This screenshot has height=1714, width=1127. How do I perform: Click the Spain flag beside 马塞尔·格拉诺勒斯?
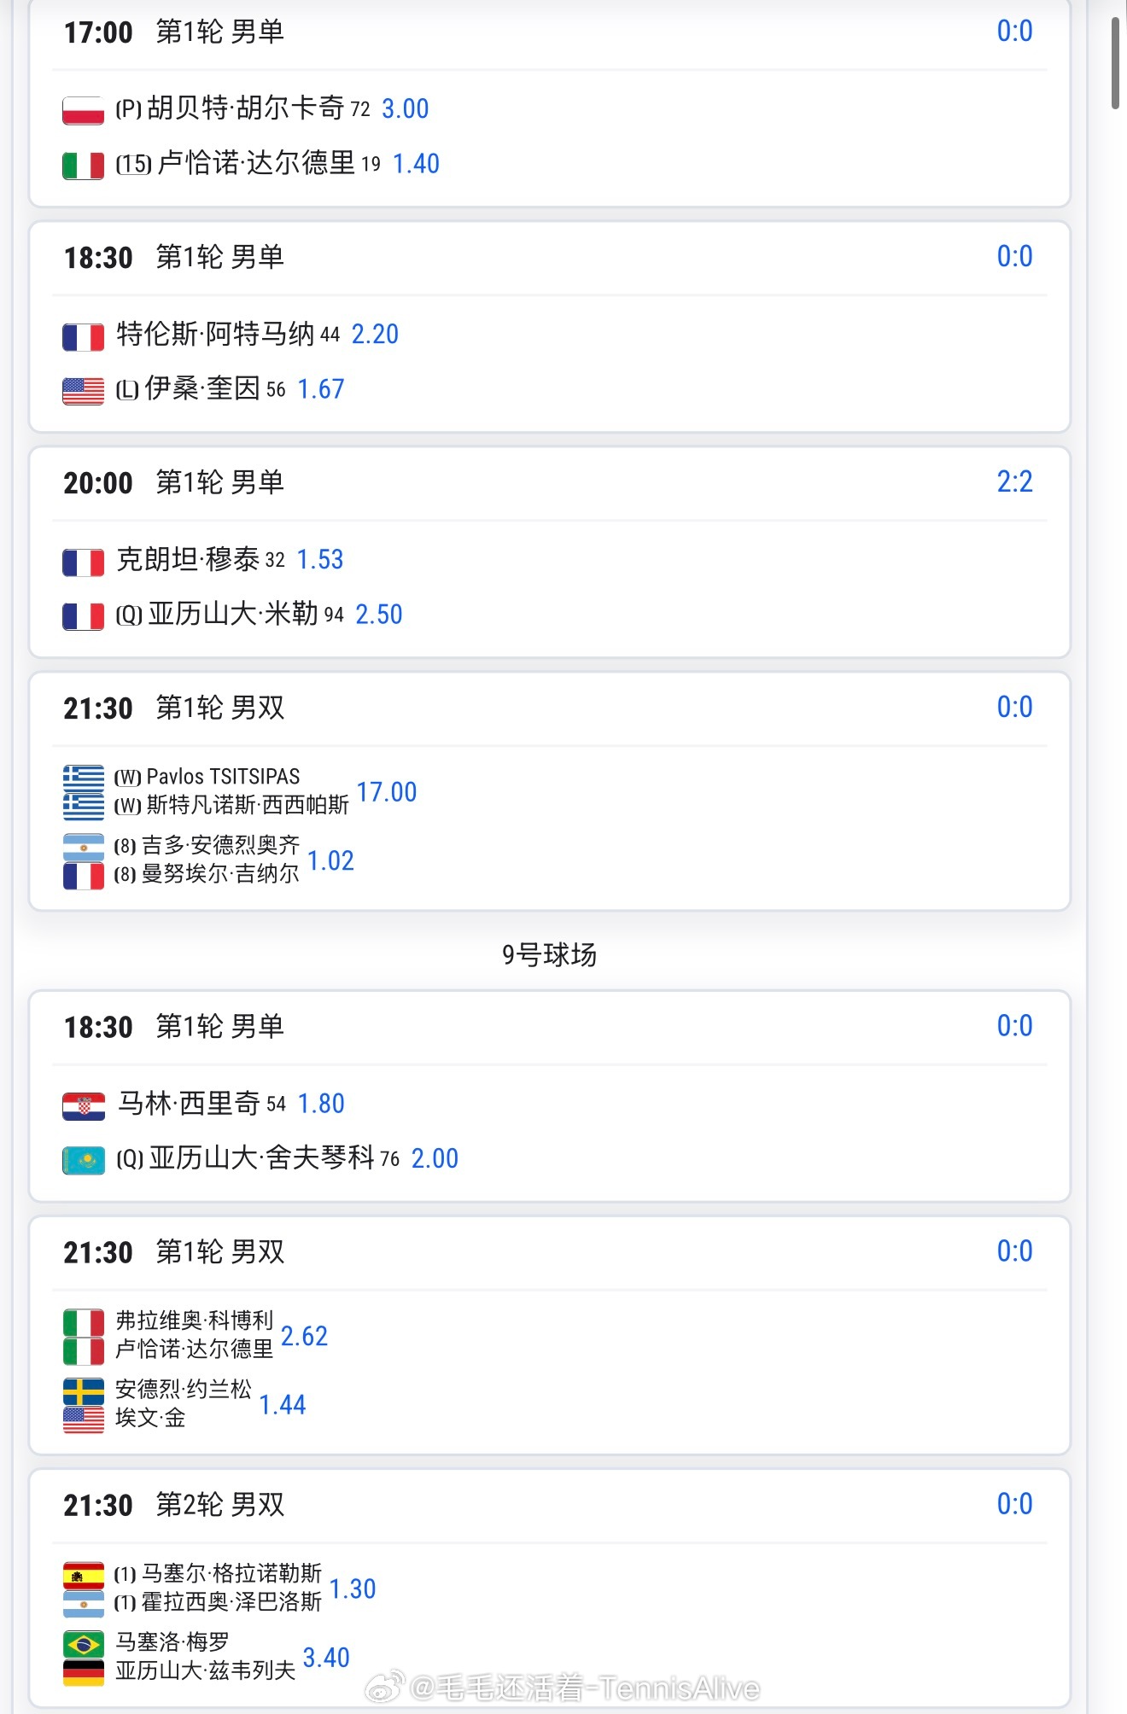coord(83,1575)
